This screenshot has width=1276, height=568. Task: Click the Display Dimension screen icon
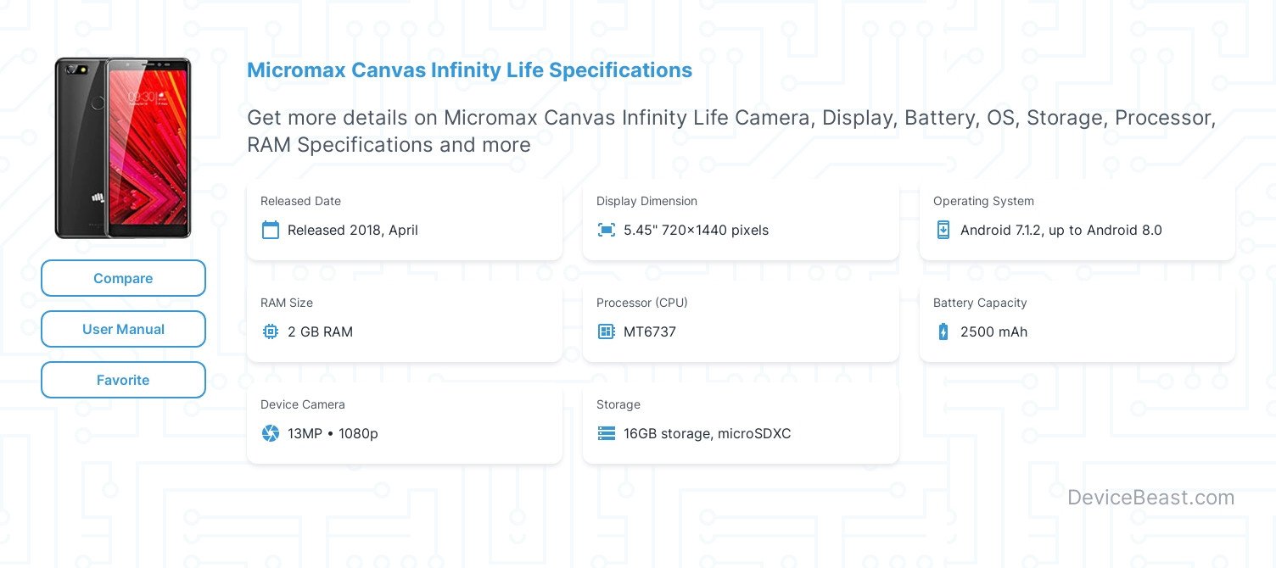[x=607, y=230]
